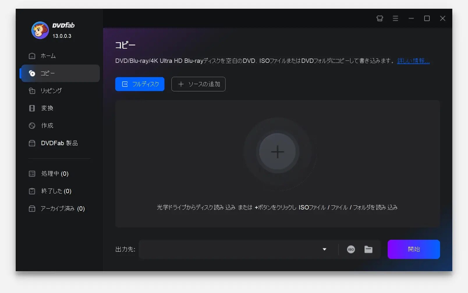Viewport: 468px width, 293px height.
Task: Go to ホーム in sidebar
Action: 48,56
